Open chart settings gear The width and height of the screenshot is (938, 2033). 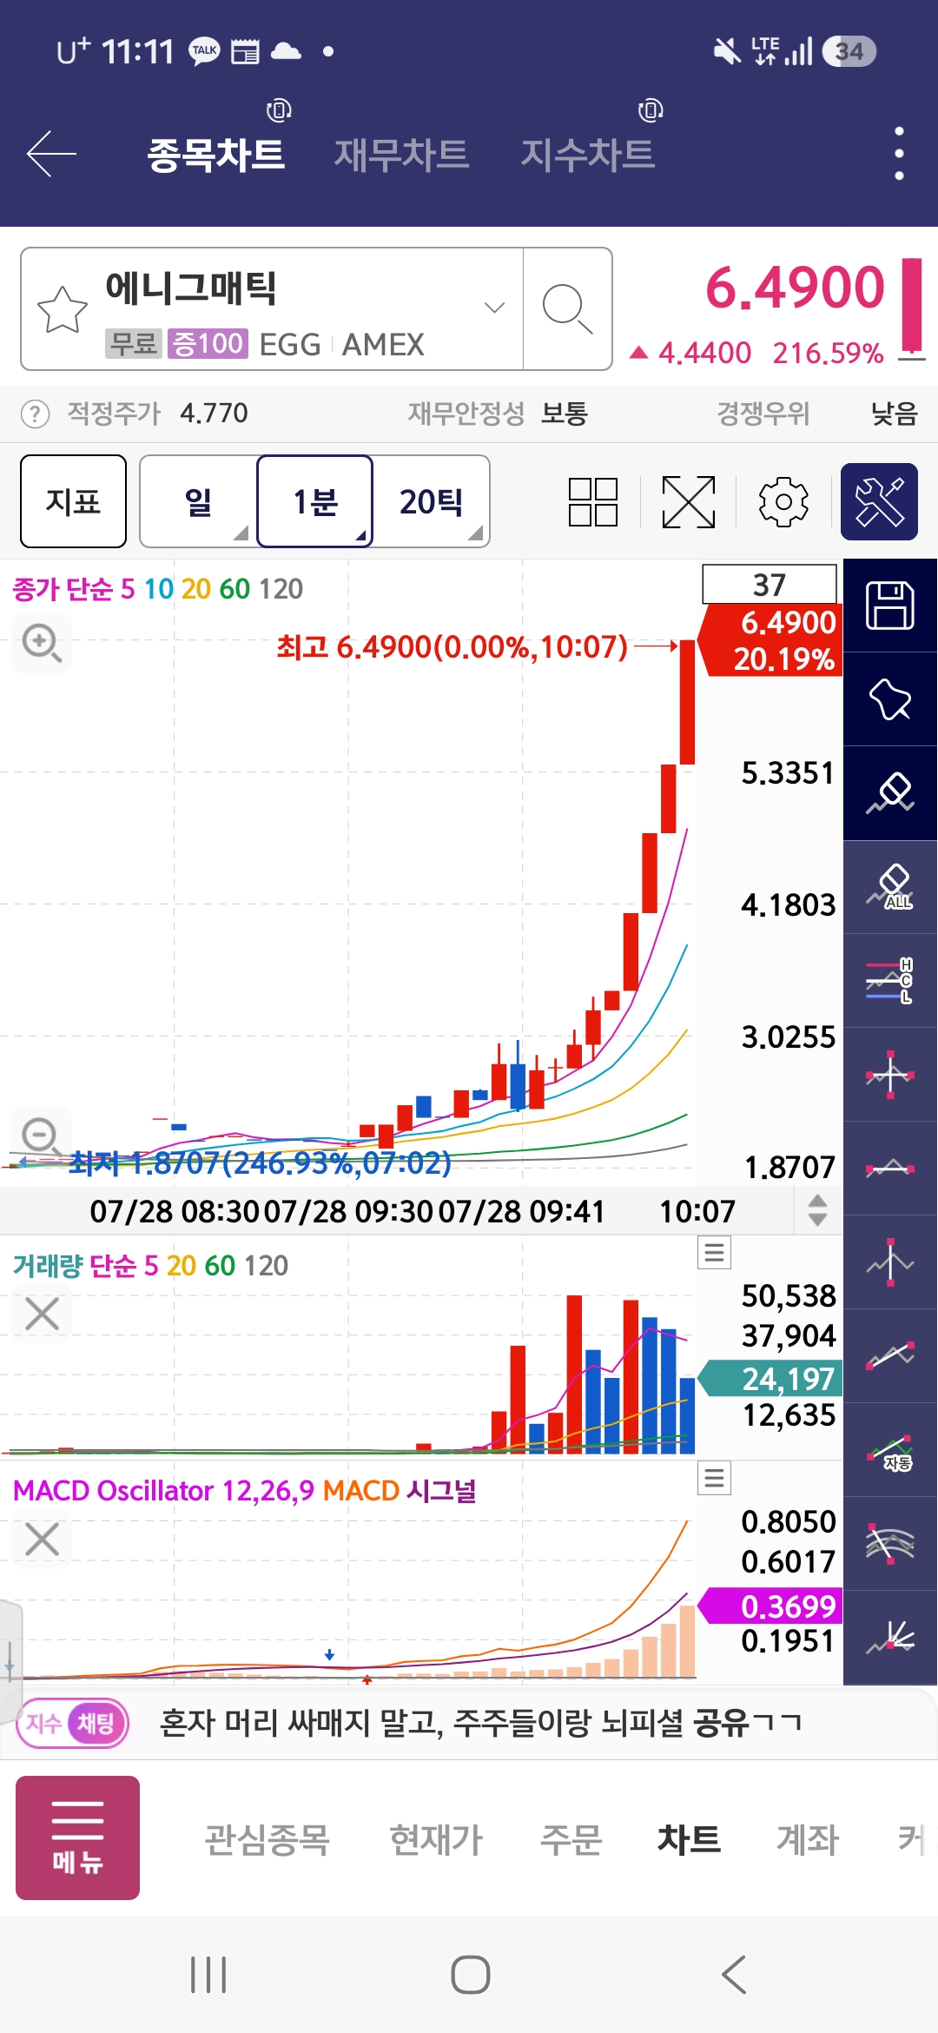point(783,501)
